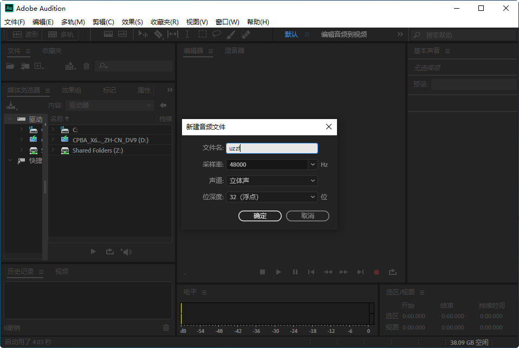Image resolution: width=519 pixels, height=348 pixels.
Task: Open 多轨(M) menu
Action: coord(73,22)
